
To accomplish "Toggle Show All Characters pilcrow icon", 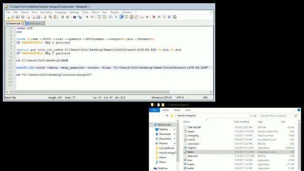I will pos(116,17).
